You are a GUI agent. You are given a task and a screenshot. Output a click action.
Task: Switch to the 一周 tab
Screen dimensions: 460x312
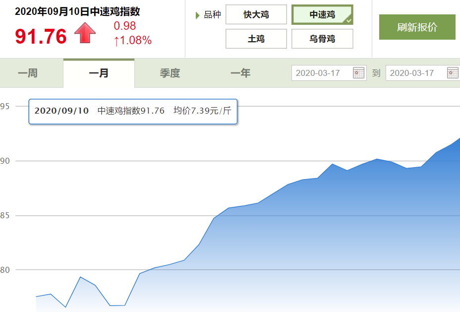[x=28, y=73]
